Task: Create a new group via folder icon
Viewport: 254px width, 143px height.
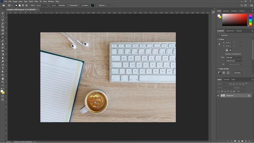Action: point(242,141)
